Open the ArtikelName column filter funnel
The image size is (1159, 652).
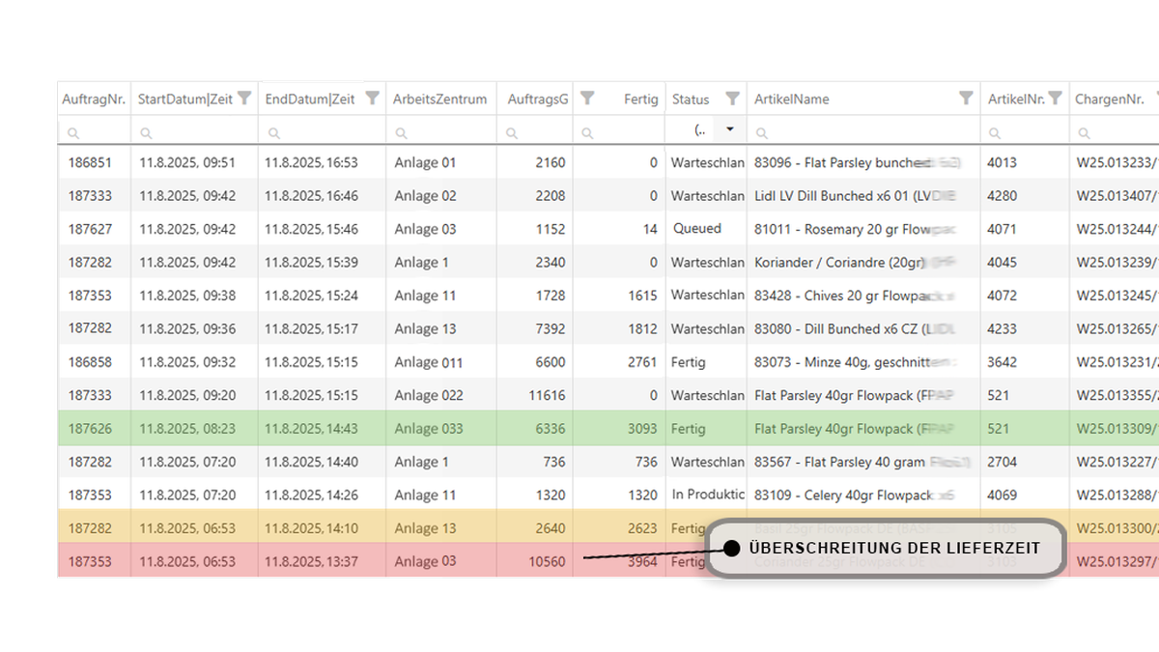(966, 98)
